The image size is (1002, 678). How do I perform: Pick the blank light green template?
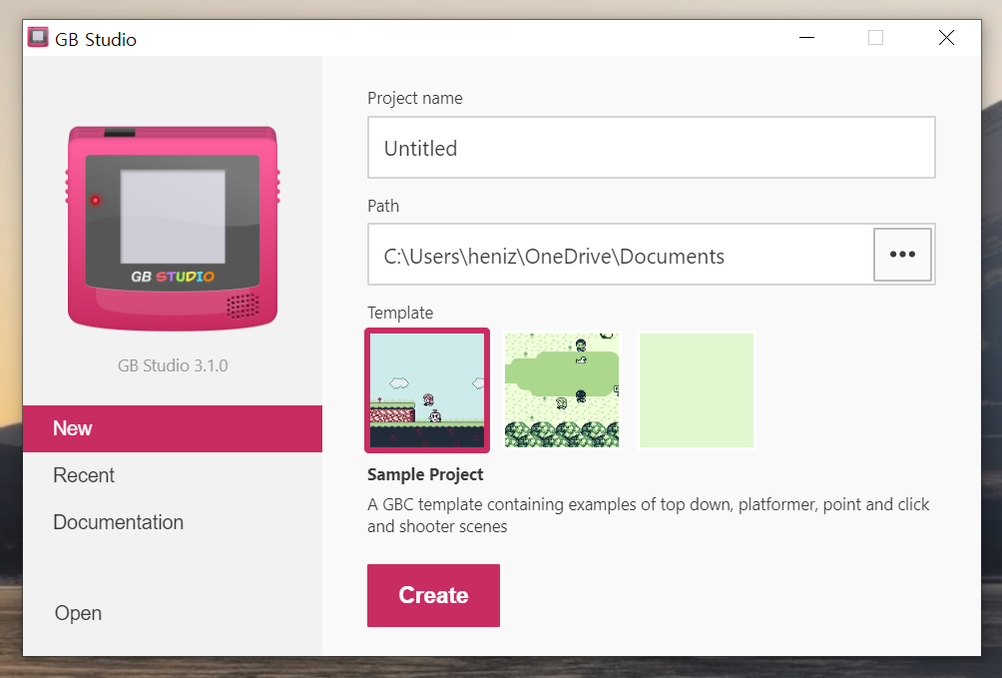click(697, 390)
